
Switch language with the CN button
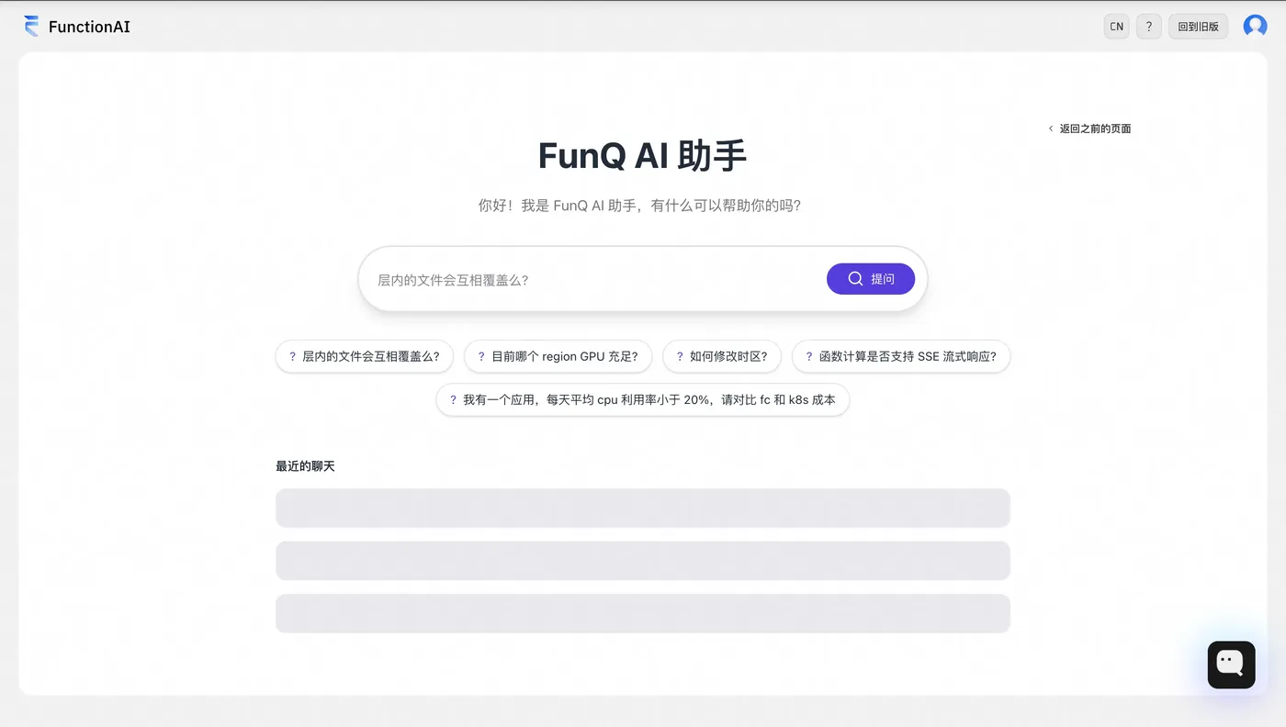[x=1117, y=27]
